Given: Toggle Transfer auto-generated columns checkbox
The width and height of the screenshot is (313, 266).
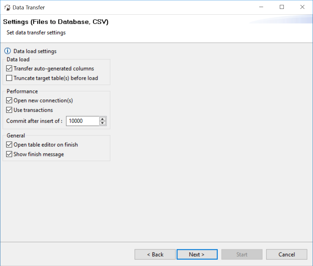Looking at the screenshot, I should 9,69.
